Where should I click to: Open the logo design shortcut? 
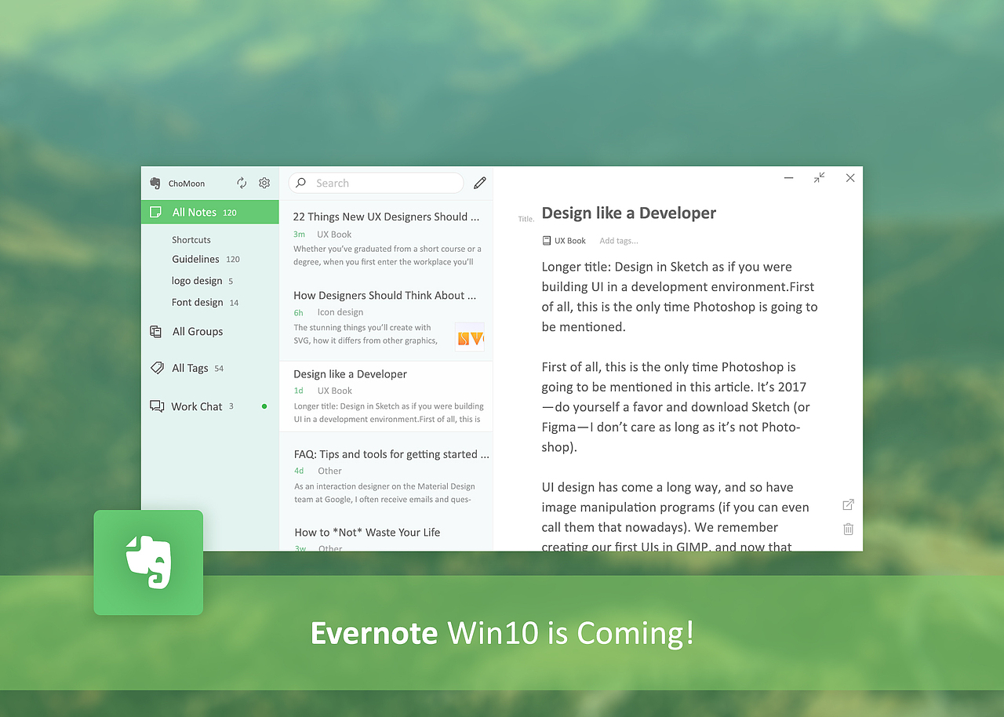[197, 281]
